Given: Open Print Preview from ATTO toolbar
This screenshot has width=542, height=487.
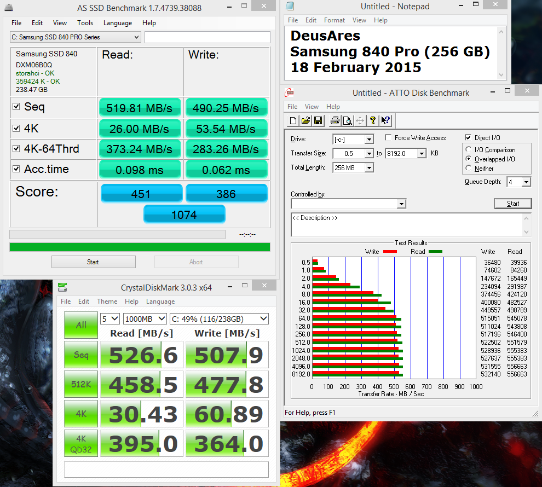Looking at the screenshot, I should (347, 120).
